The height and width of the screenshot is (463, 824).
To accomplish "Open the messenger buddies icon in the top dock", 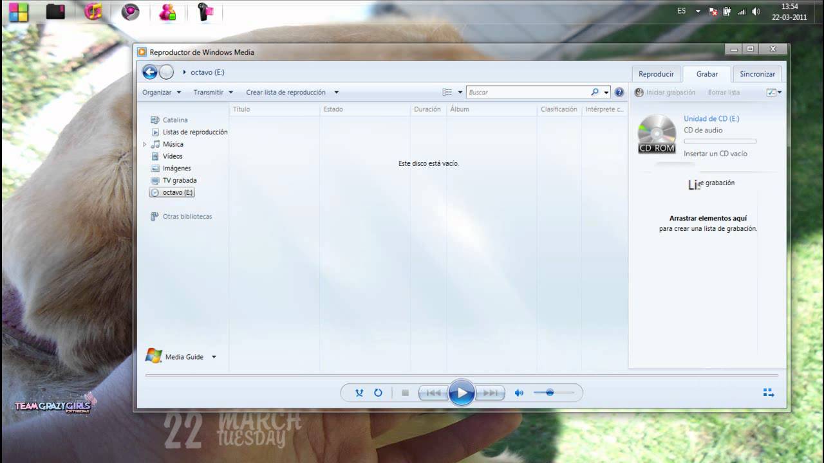I will [x=168, y=12].
